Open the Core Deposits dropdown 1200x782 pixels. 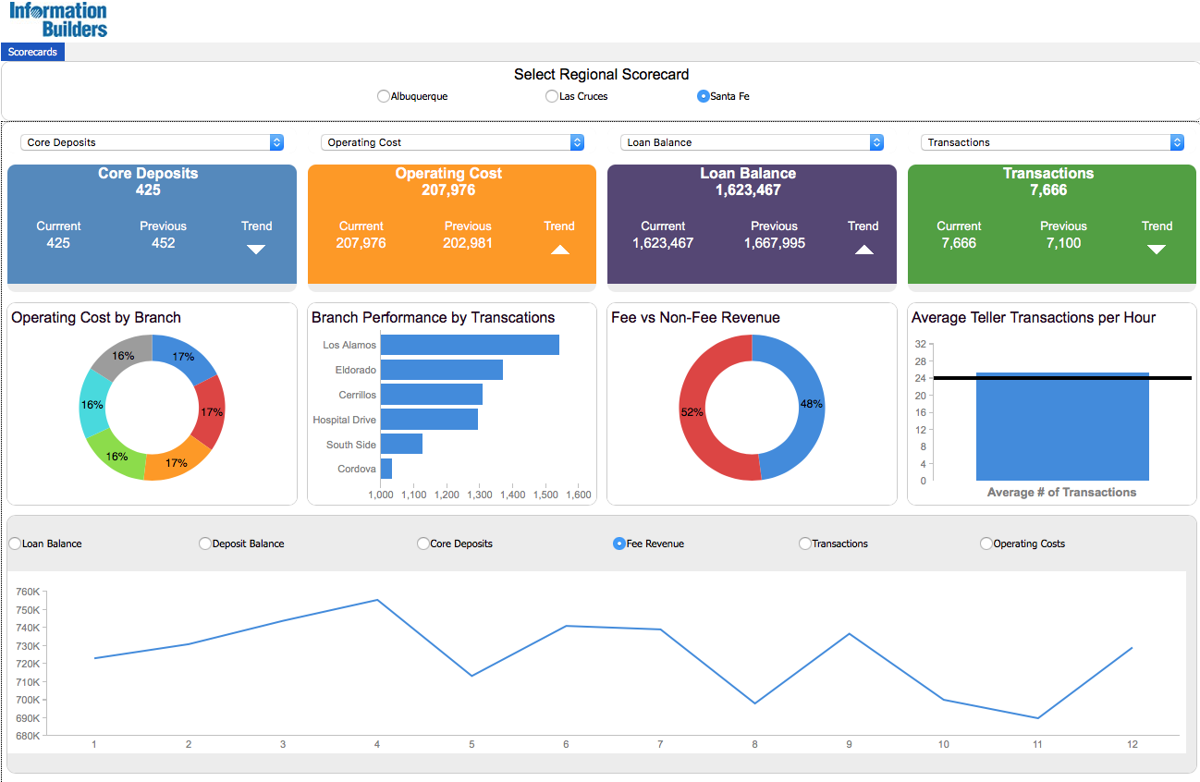[153, 142]
